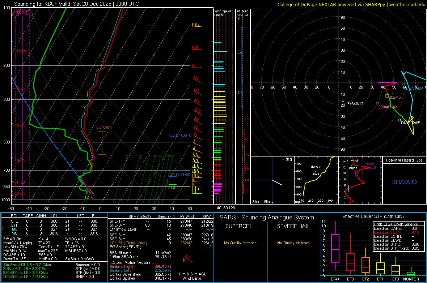The image size is (427, 283).
Task: Click the 6.7 C/km lapse rate label
Action: [104, 127]
